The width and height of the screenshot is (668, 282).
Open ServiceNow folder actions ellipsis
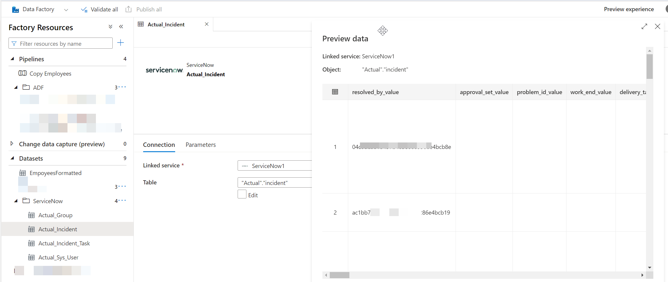coord(122,200)
